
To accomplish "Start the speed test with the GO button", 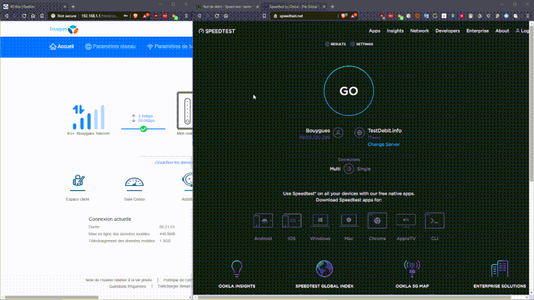I will [348, 91].
